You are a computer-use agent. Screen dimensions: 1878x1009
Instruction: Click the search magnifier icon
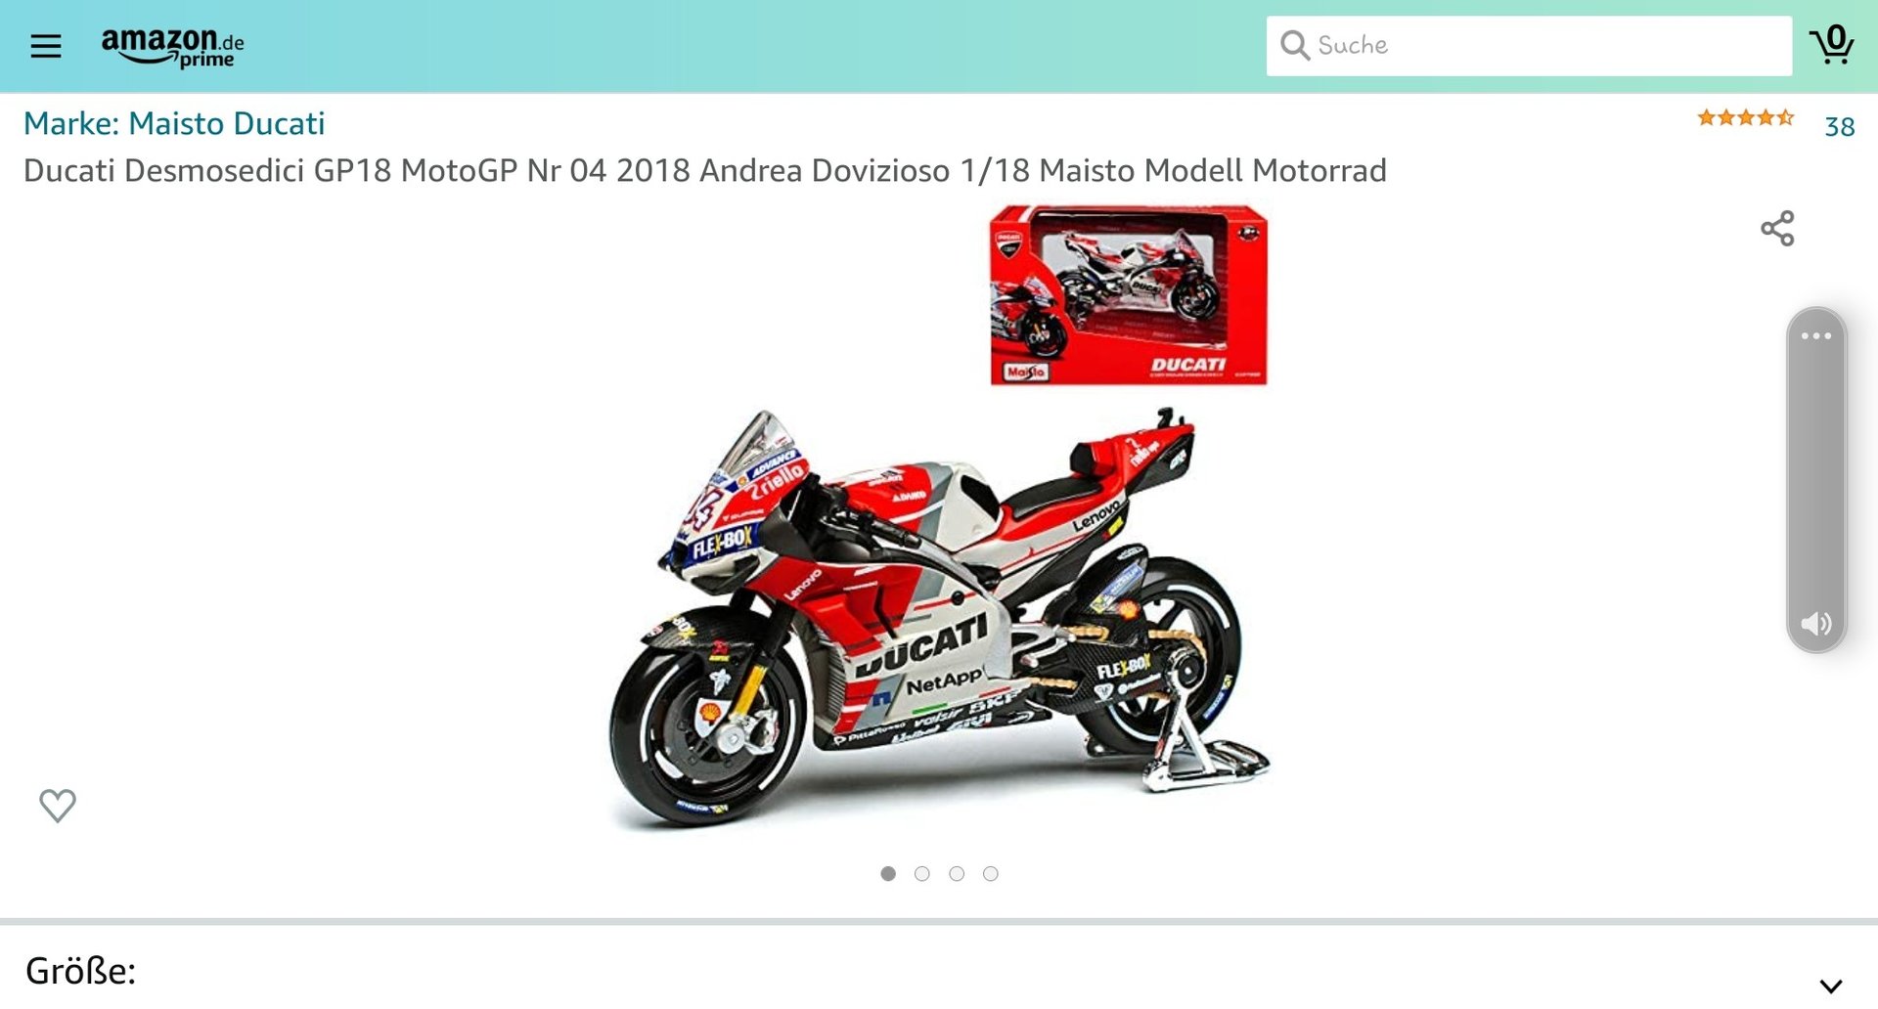pos(1294,45)
